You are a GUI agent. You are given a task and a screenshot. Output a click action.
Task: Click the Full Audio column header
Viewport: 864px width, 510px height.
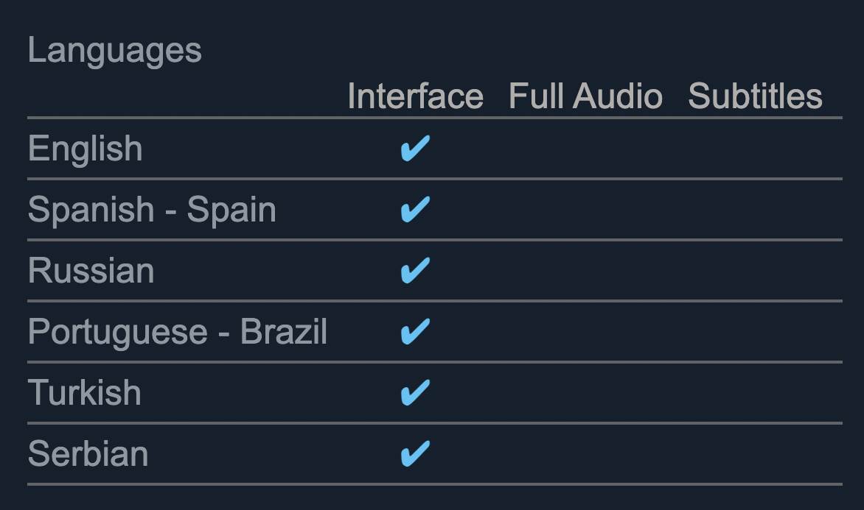click(585, 96)
